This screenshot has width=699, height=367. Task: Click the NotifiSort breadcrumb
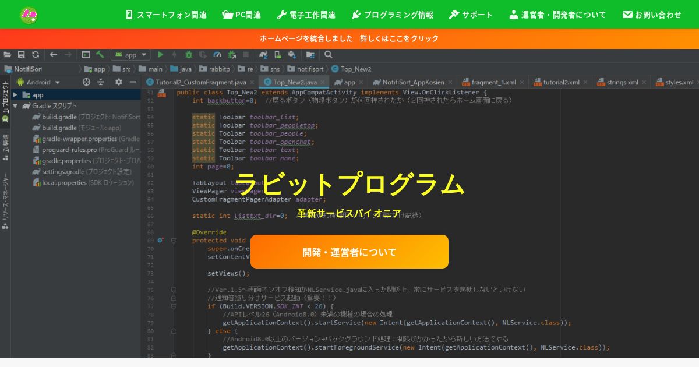(23, 69)
